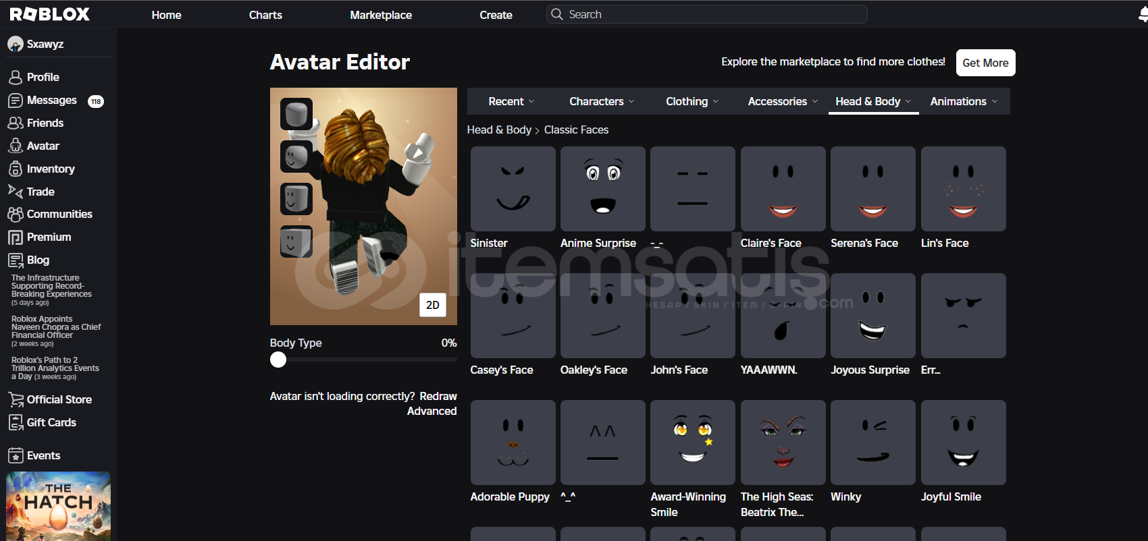
Task: Equip the Award-Winning Smile face
Action: click(x=693, y=443)
